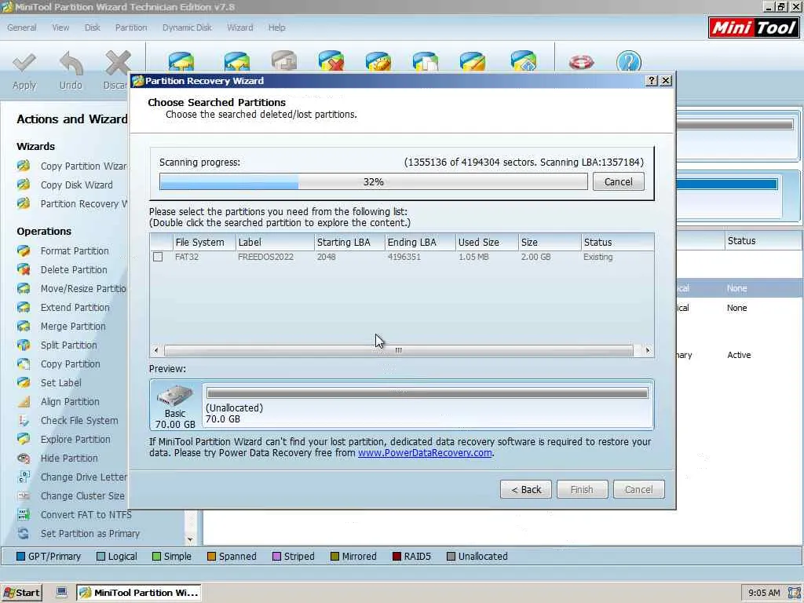Sort by Ending LBA column header
The height and width of the screenshot is (603, 804).
coord(421,242)
